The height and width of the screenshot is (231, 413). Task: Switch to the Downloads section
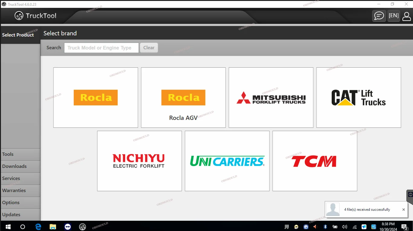(x=20, y=166)
